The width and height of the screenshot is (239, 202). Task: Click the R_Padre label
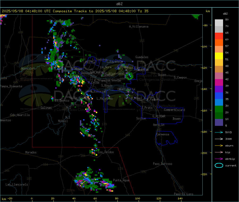[x=152, y=100]
